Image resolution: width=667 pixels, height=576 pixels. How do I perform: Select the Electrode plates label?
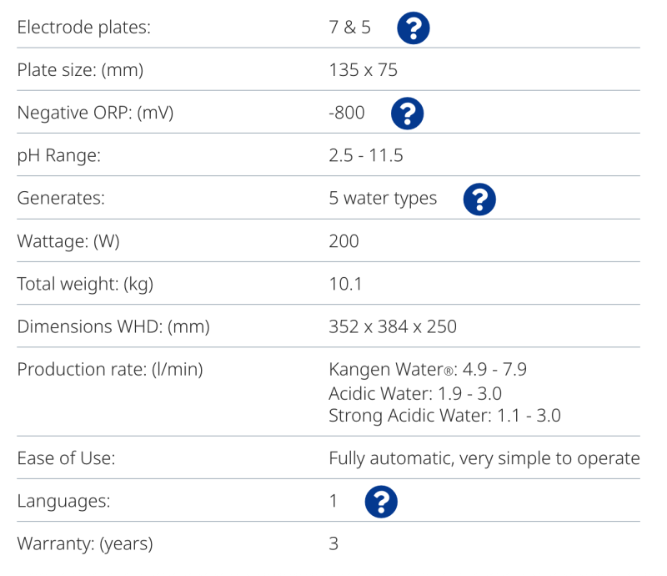[x=84, y=28]
